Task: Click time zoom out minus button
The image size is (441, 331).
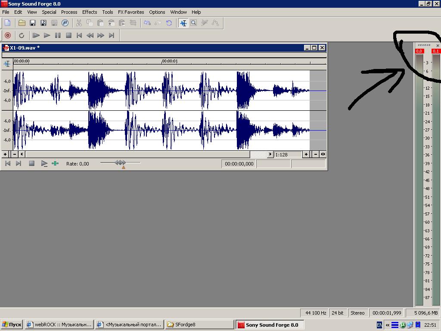Action: pos(316,154)
